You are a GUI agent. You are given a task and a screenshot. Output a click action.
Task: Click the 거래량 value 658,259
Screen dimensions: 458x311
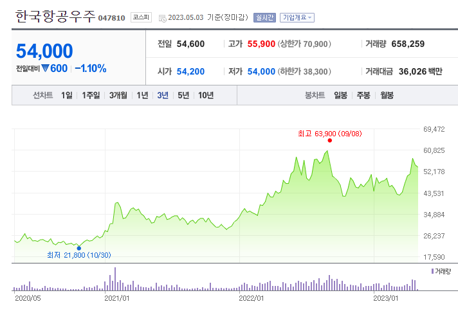point(408,44)
